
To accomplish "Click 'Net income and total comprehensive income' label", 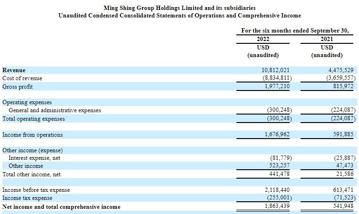I will coord(61,207).
